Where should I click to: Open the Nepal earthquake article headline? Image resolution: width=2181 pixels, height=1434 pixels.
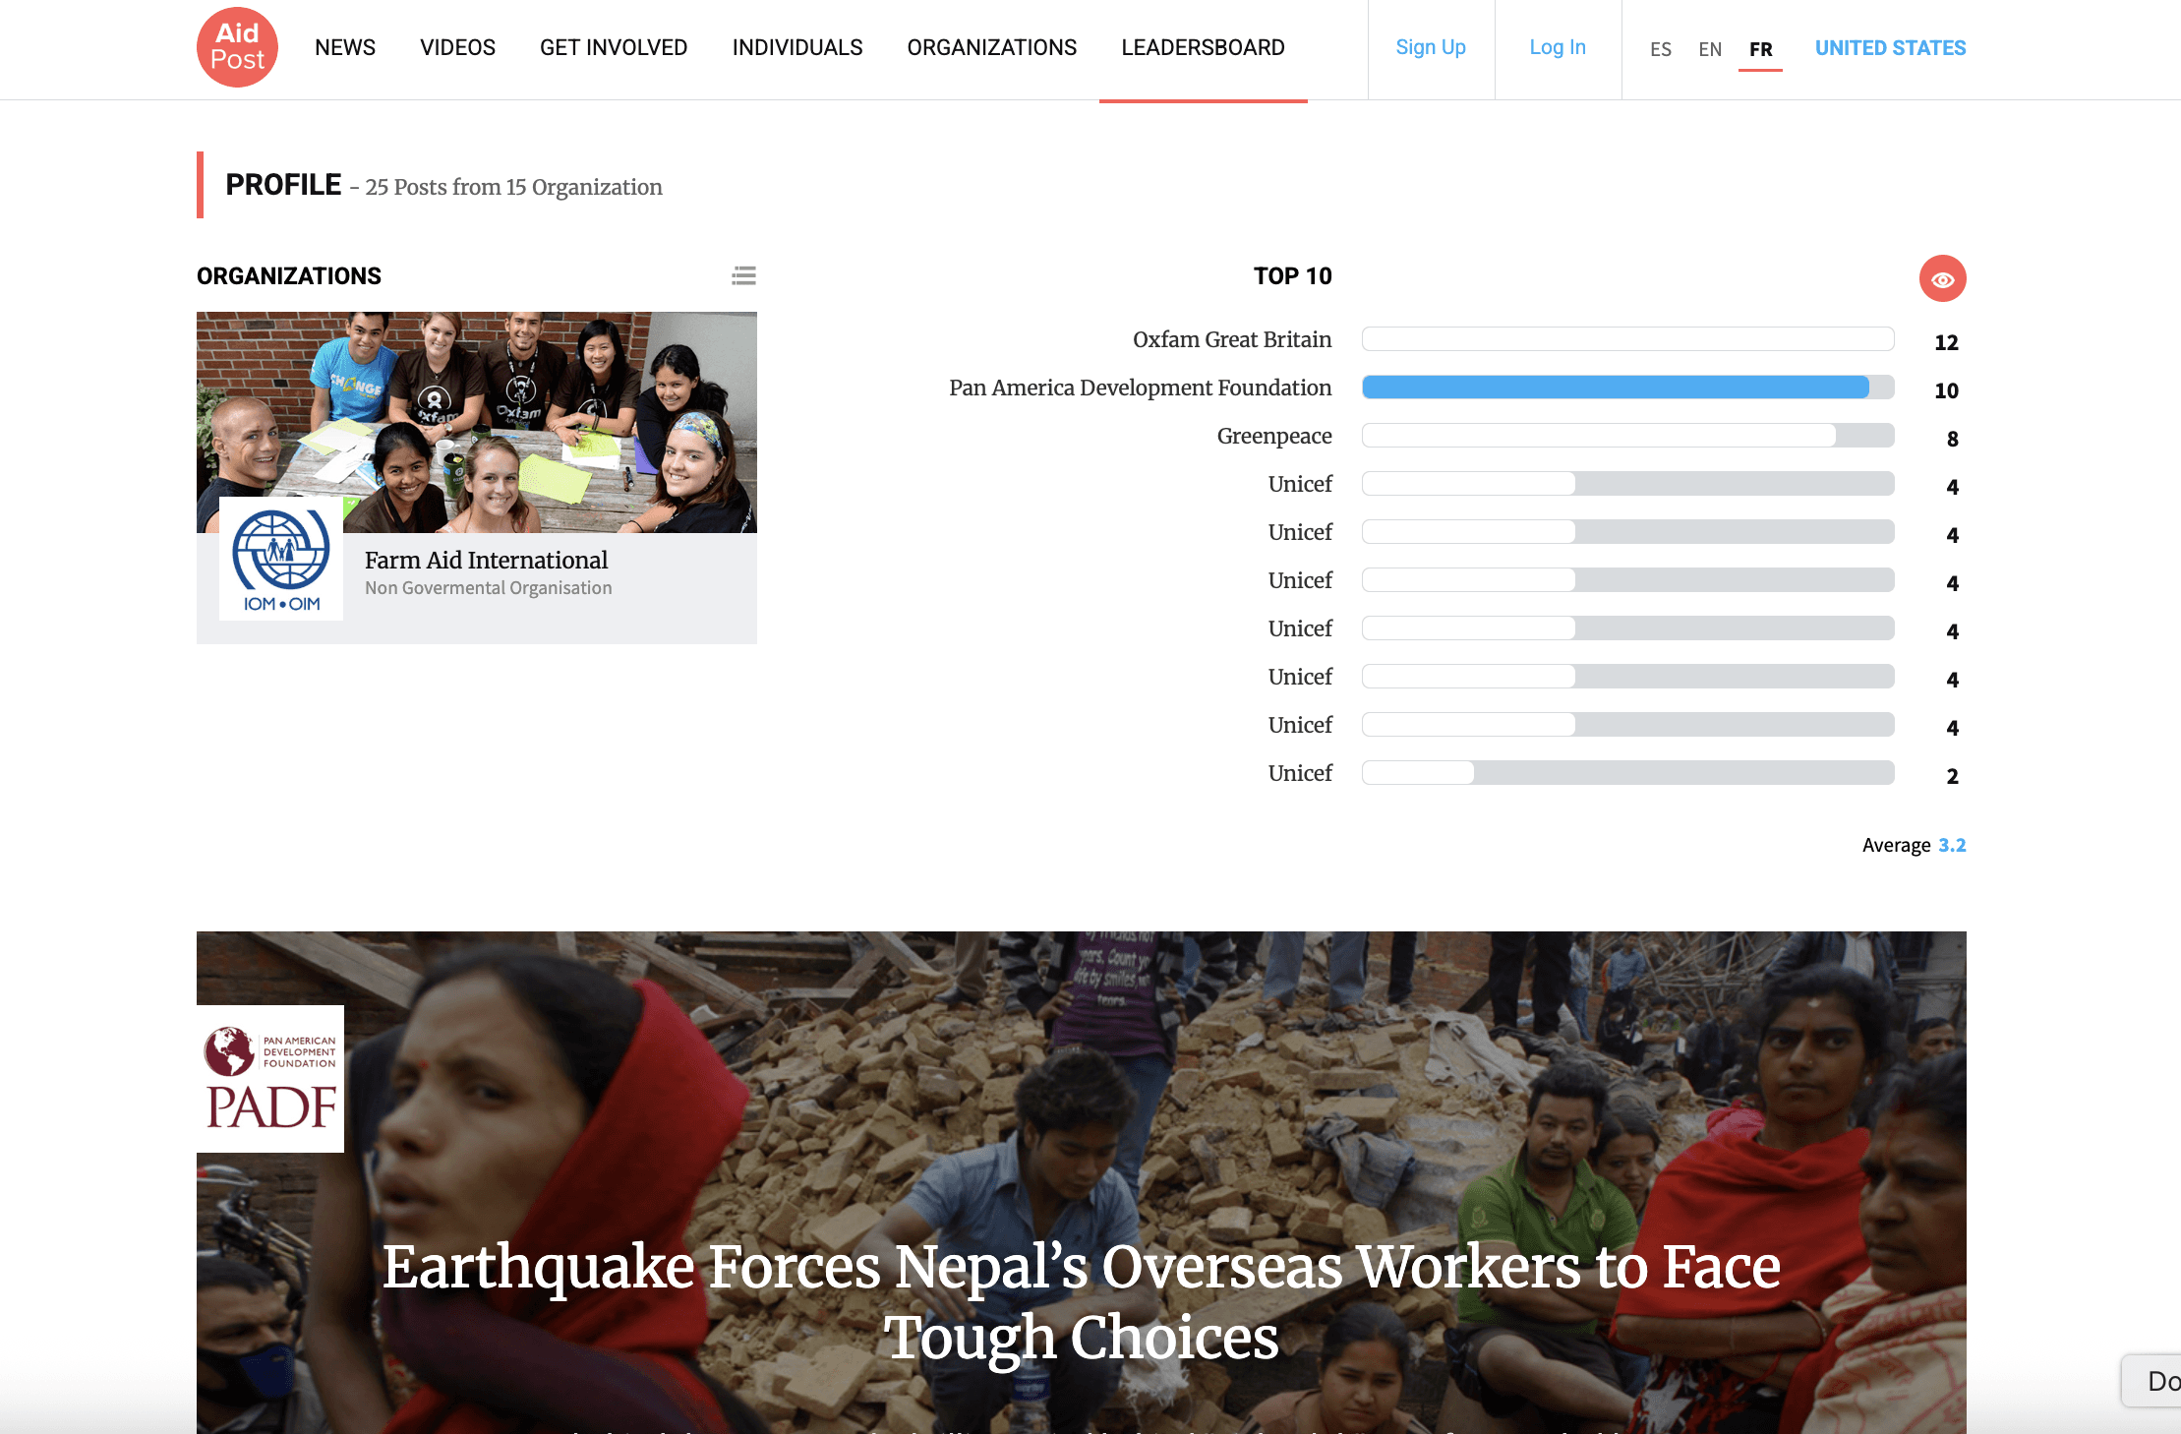tap(1082, 1301)
